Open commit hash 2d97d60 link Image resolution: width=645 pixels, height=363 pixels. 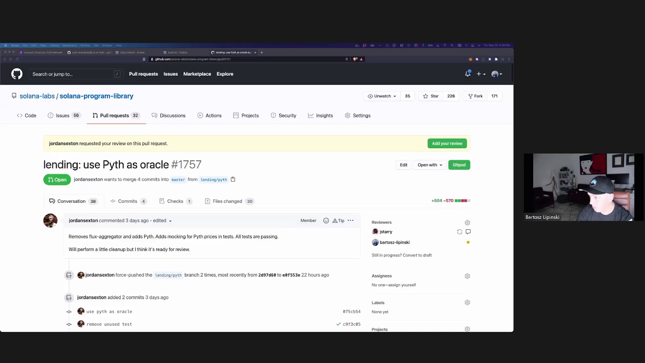[x=267, y=275]
